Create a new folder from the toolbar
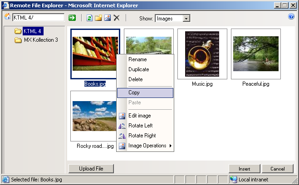299x185 pixels. [x=98, y=18]
